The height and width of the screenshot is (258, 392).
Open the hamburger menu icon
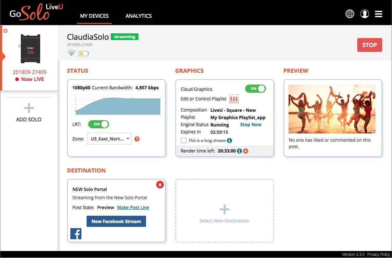[x=379, y=14]
